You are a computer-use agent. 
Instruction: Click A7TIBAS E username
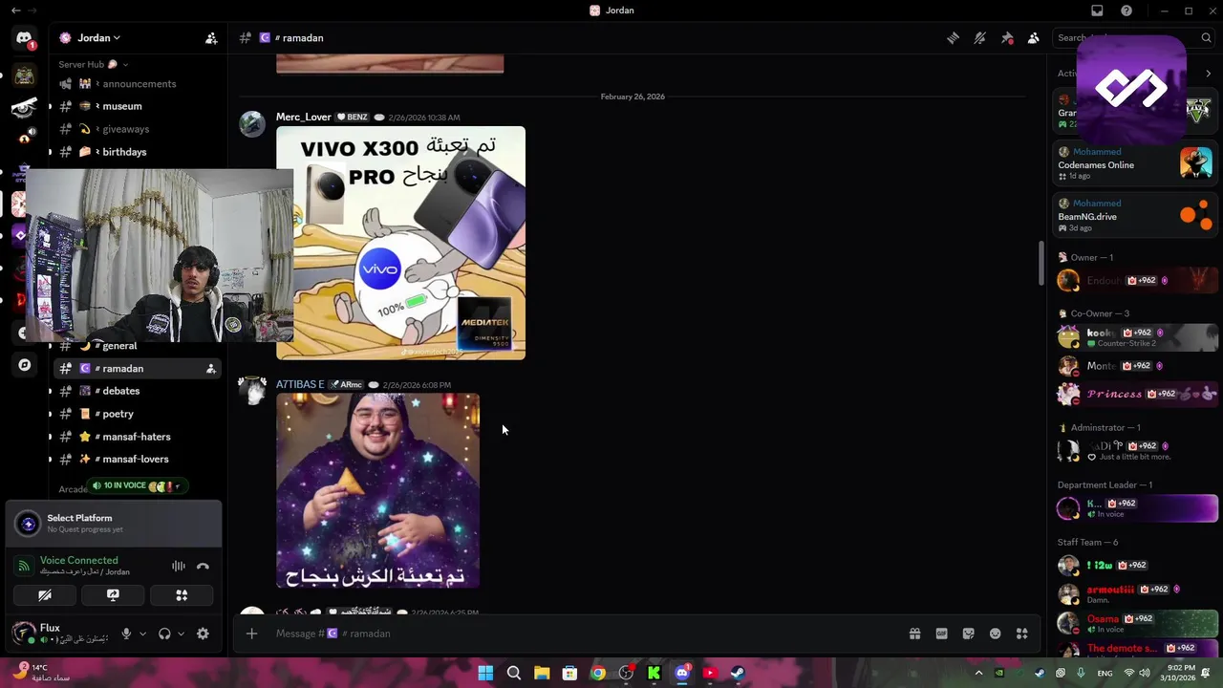300,384
